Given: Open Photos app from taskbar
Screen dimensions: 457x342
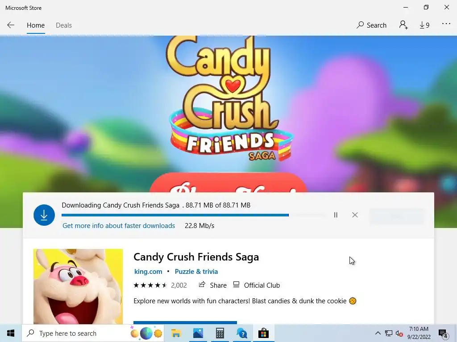Looking at the screenshot, I should (198, 333).
